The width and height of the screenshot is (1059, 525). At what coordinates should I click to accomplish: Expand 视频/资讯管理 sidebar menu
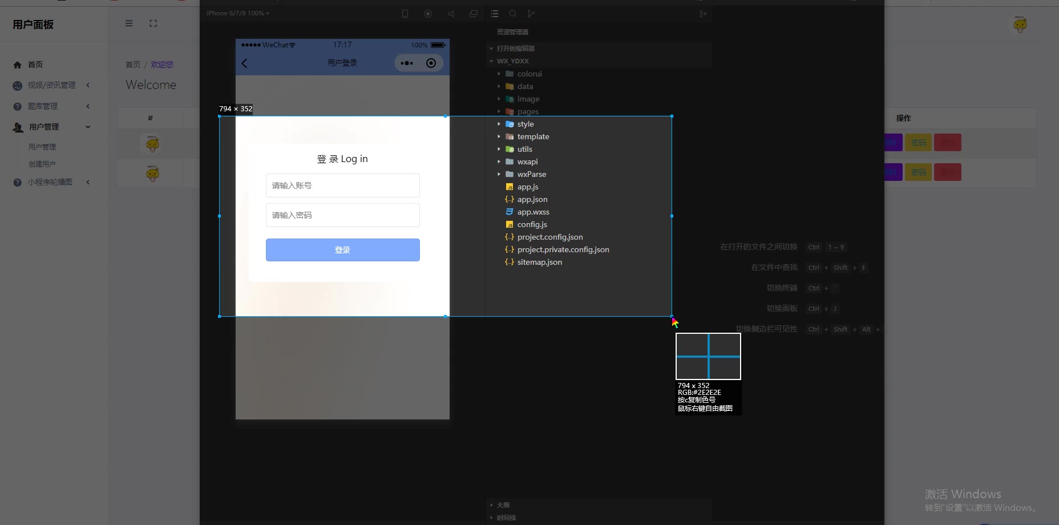pyautogui.click(x=52, y=86)
